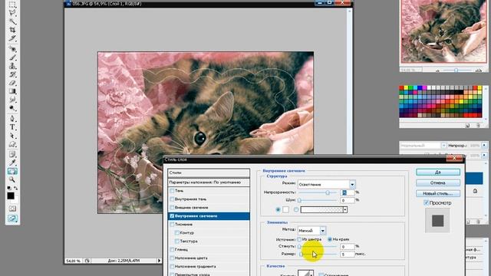Click the Navigator cat preview thumbnail

(443, 31)
